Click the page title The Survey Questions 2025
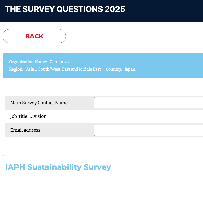203x203 pixels. (x=65, y=9)
